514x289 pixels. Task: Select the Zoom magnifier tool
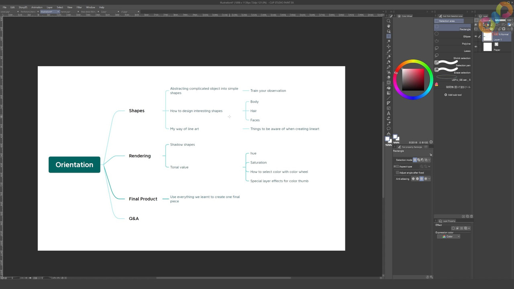(x=389, y=21)
